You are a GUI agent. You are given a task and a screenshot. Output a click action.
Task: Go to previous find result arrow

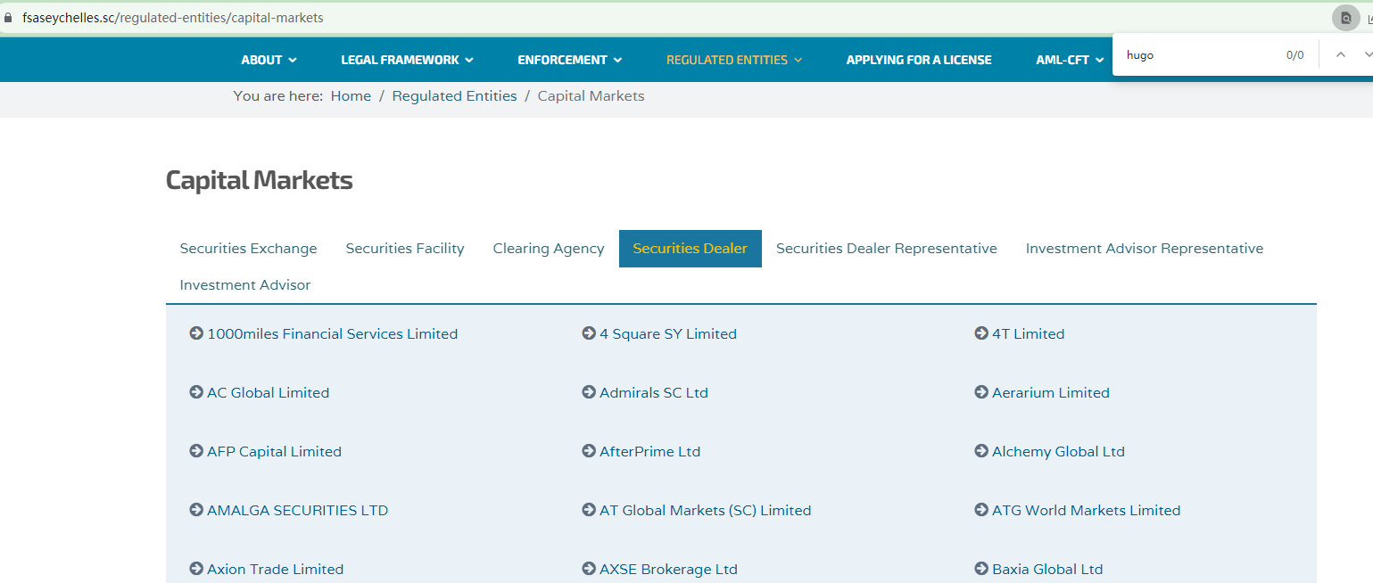click(1340, 54)
